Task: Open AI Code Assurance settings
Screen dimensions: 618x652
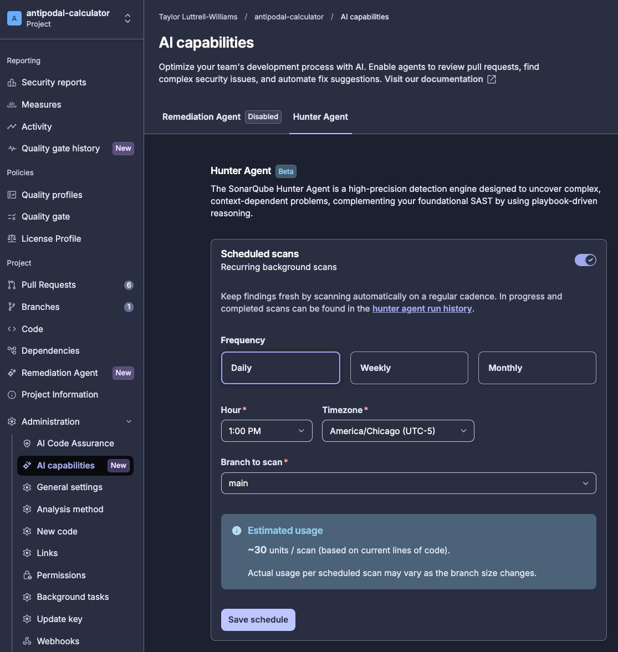Action: coord(75,444)
